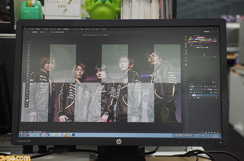Image resolution: width=244 pixels, height=161 pixels.
Task: Switch to Photoshop in the taskbar
Action: pos(73,135)
